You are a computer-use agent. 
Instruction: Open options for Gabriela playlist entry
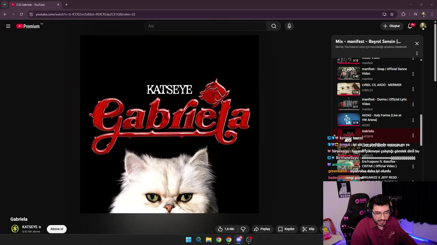[x=413, y=135]
